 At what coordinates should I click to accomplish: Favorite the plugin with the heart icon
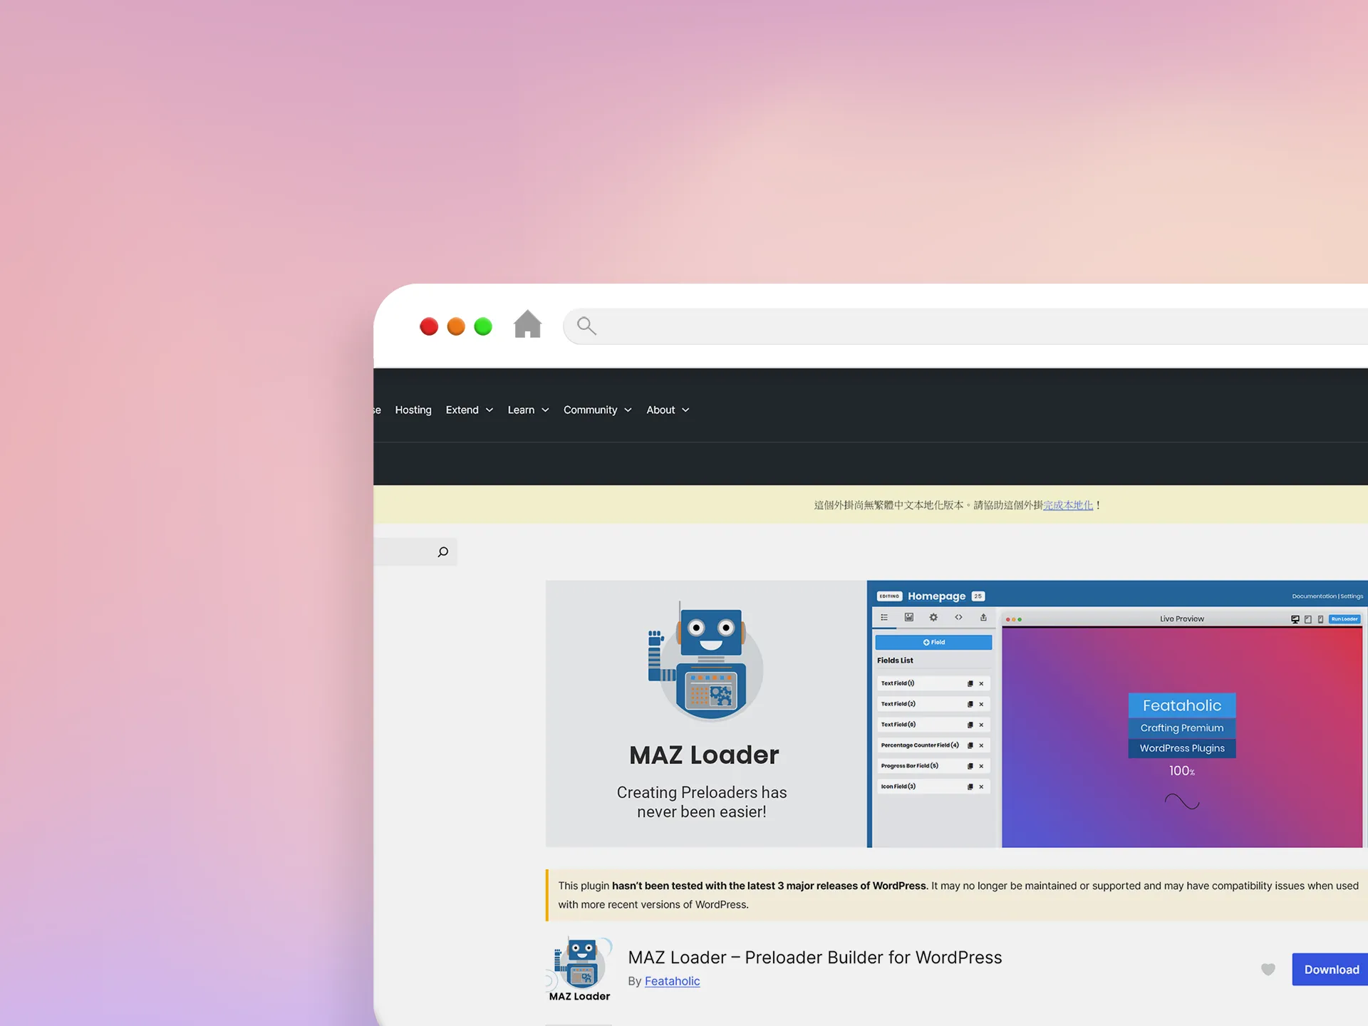click(1268, 970)
